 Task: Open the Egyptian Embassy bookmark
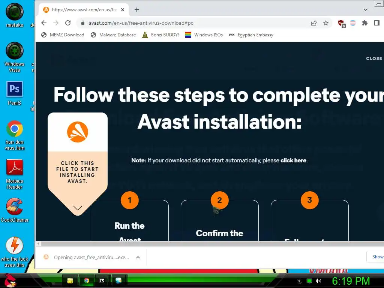tap(251, 35)
